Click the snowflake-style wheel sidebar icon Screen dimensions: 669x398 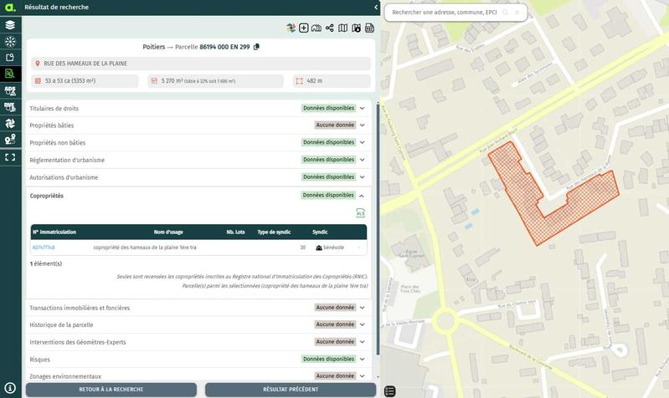tap(10, 41)
